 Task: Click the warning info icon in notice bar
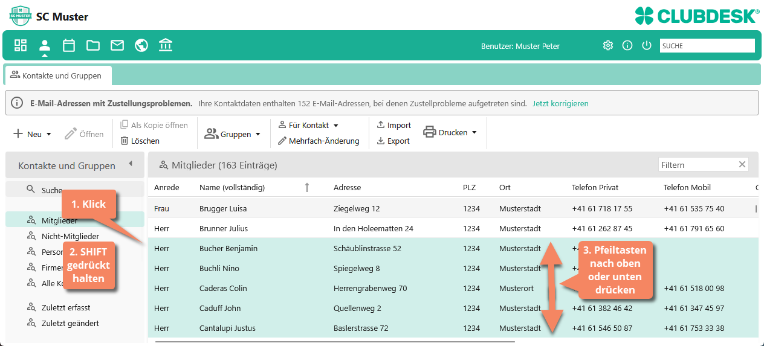(17, 103)
